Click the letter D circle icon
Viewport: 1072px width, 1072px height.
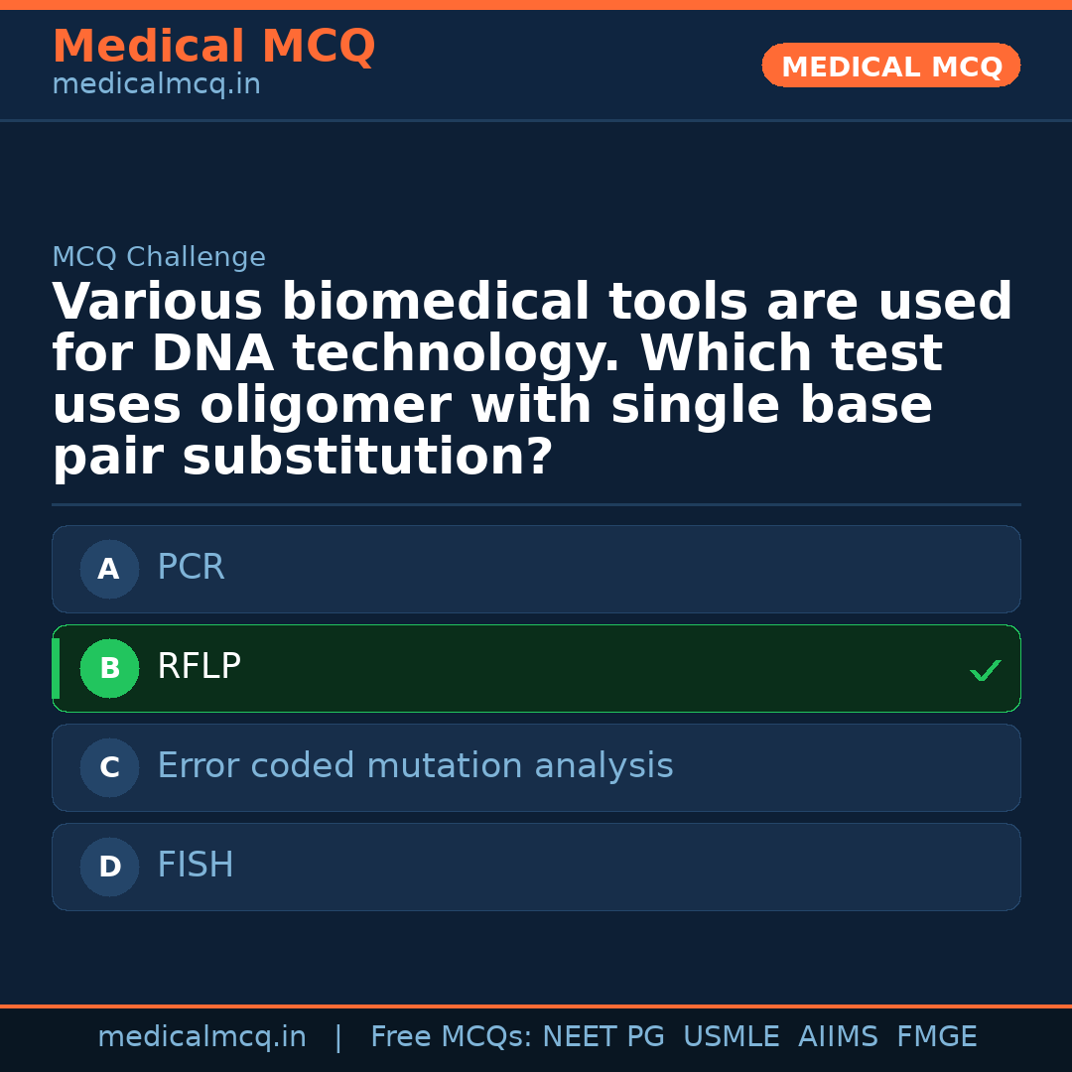109,868
